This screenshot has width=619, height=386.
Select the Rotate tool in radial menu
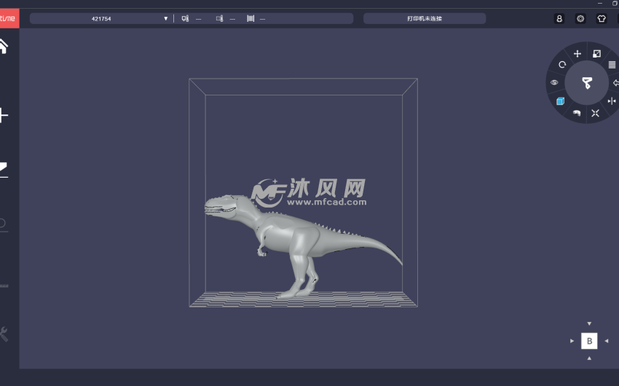[562, 64]
